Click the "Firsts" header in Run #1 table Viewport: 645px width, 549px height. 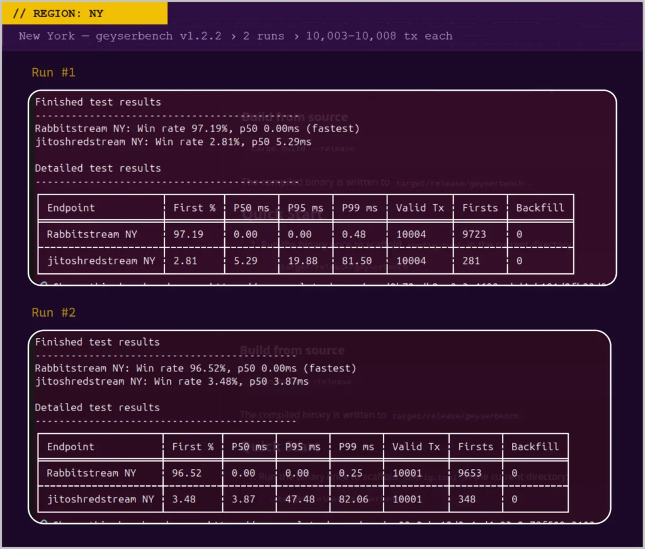[x=480, y=208]
